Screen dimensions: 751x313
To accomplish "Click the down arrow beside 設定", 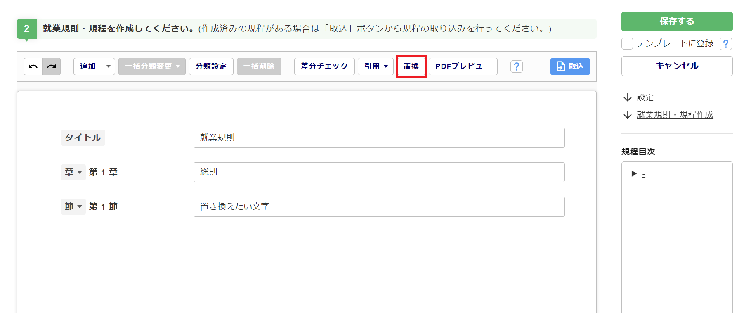I will click(x=628, y=97).
